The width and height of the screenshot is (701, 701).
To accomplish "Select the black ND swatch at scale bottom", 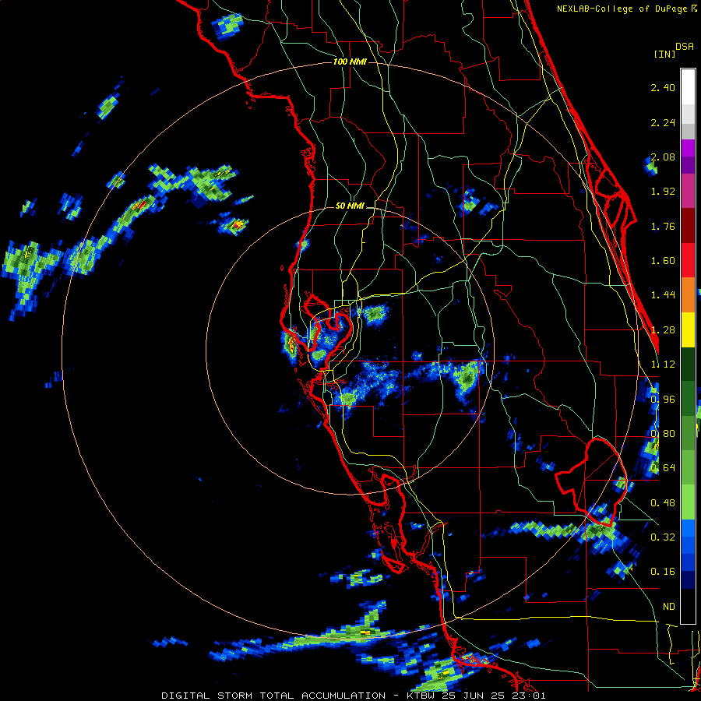I will [688, 606].
